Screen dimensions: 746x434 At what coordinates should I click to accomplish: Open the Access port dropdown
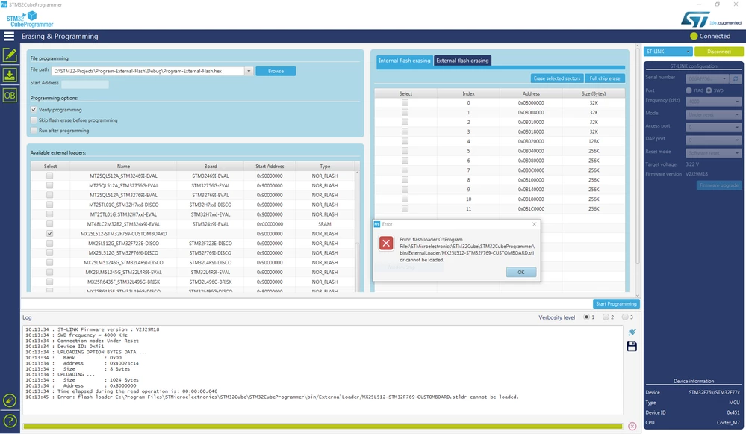[x=714, y=127]
